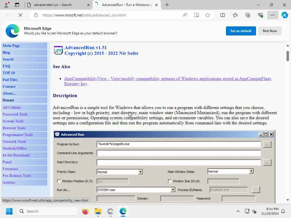Open Password Tools sidebar link
Image resolution: width=291 pixels, height=218 pixels.
tap(15, 114)
